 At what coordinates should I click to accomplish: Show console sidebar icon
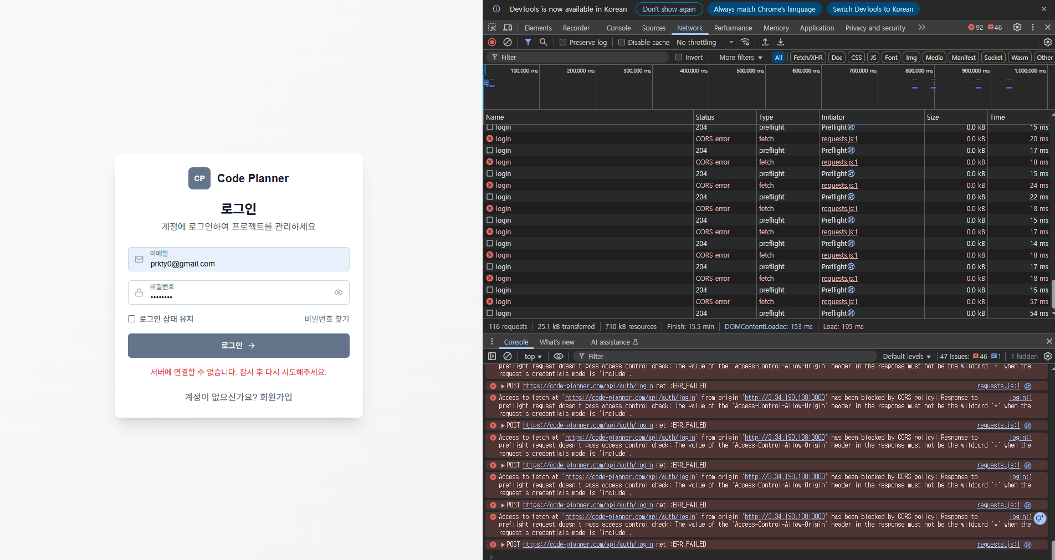click(492, 356)
